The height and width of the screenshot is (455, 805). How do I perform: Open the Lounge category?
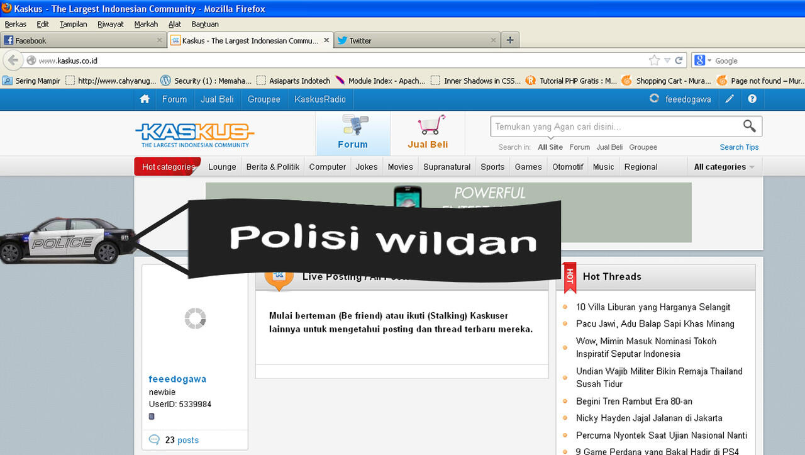pos(222,167)
